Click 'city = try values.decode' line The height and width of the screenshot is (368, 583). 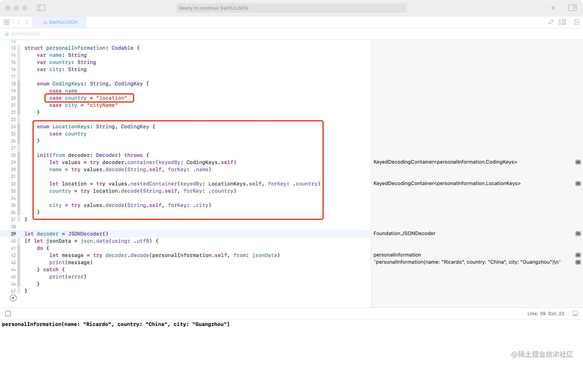pyautogui.click(x=130, y=205)
